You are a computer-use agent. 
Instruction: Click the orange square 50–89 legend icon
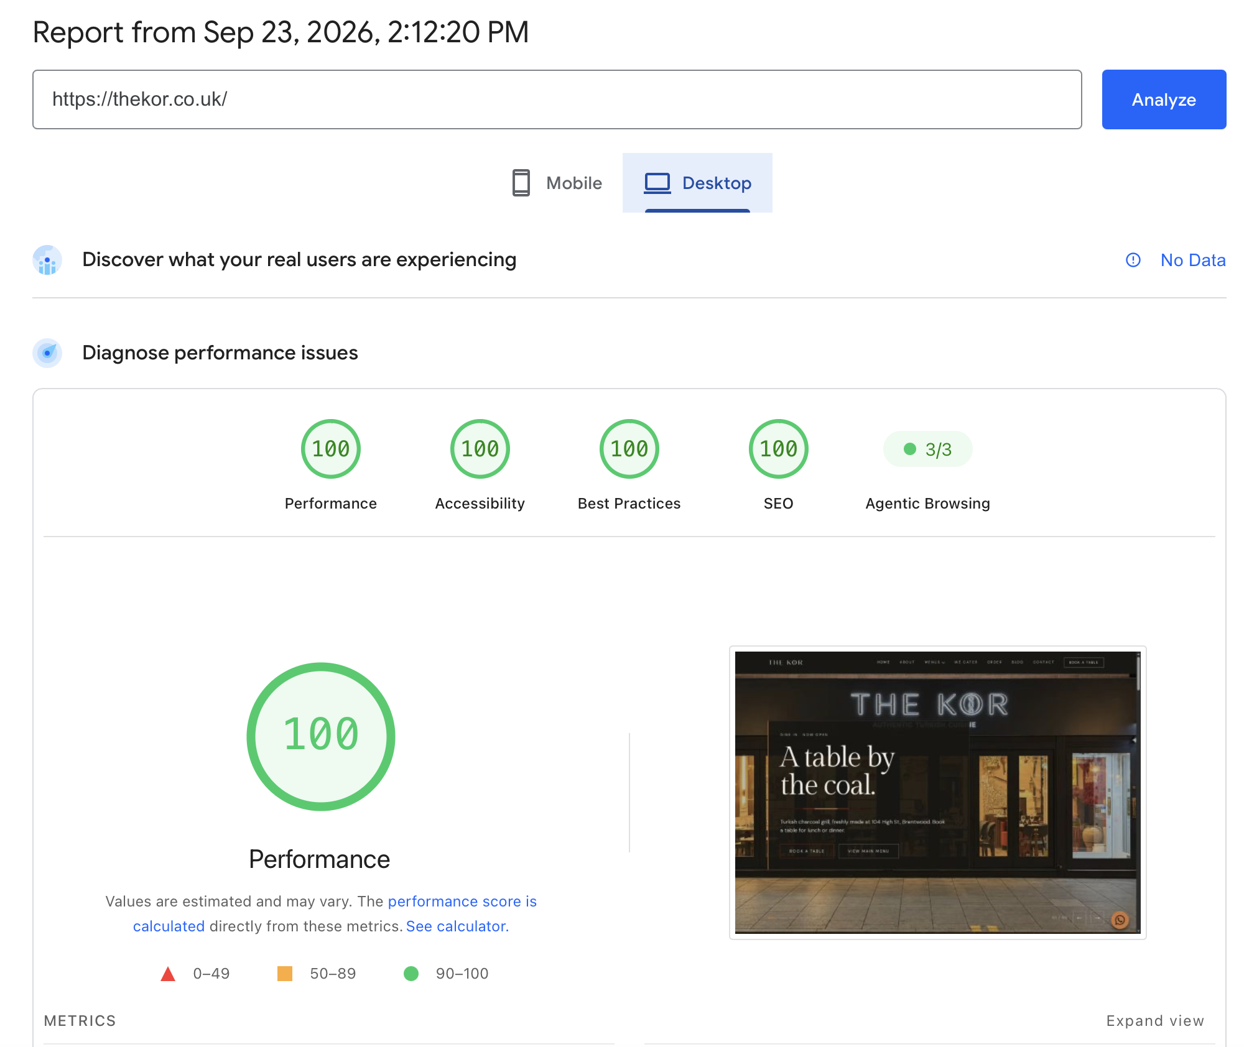coord(285,974)
